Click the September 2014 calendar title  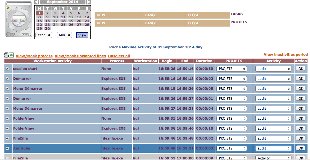tap(62, 2)
